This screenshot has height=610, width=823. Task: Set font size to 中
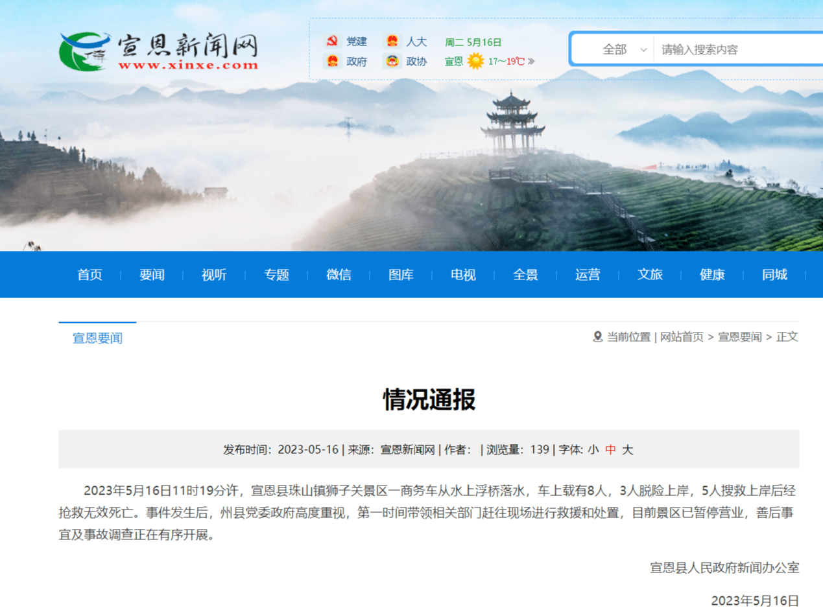tap(610, 450)
